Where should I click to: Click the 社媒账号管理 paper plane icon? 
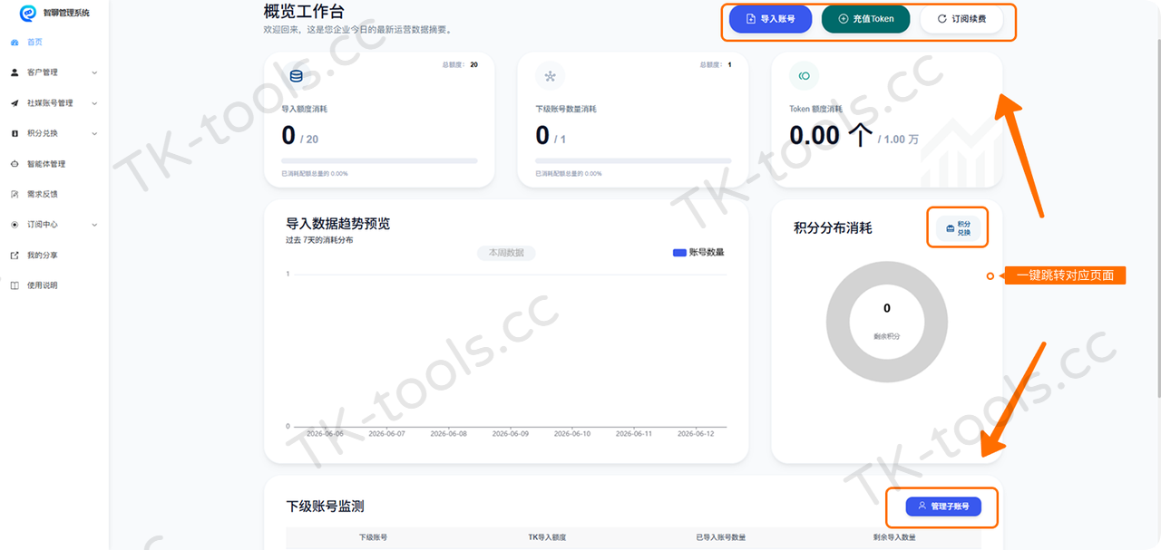tap(15, 103)
